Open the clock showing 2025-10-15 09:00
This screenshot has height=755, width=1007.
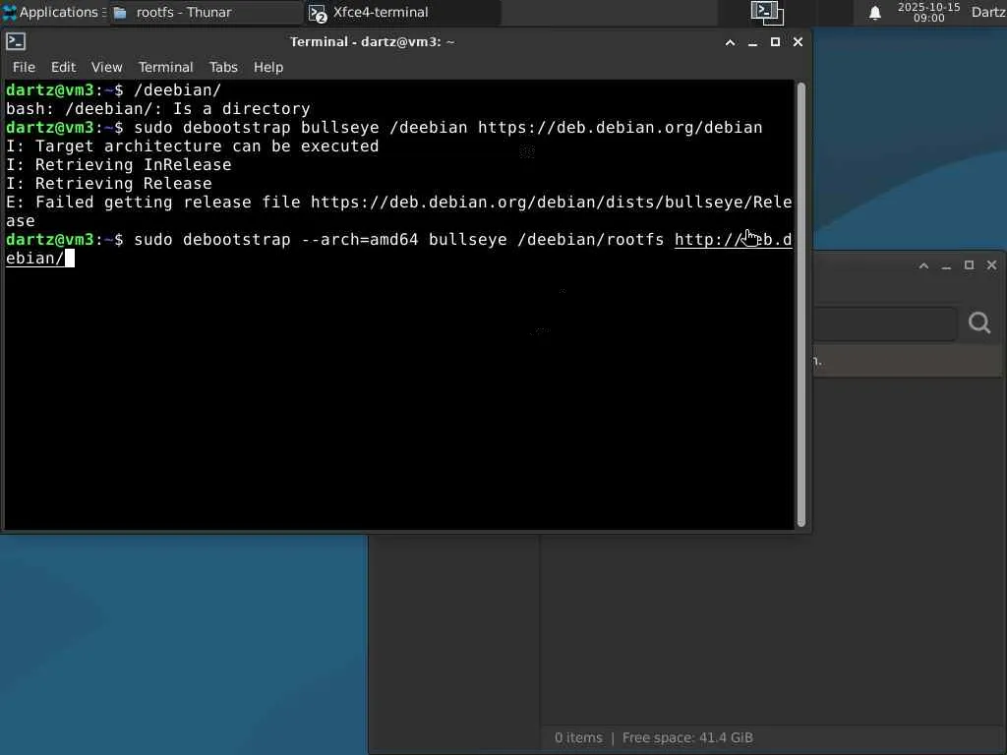pos(928,12)
